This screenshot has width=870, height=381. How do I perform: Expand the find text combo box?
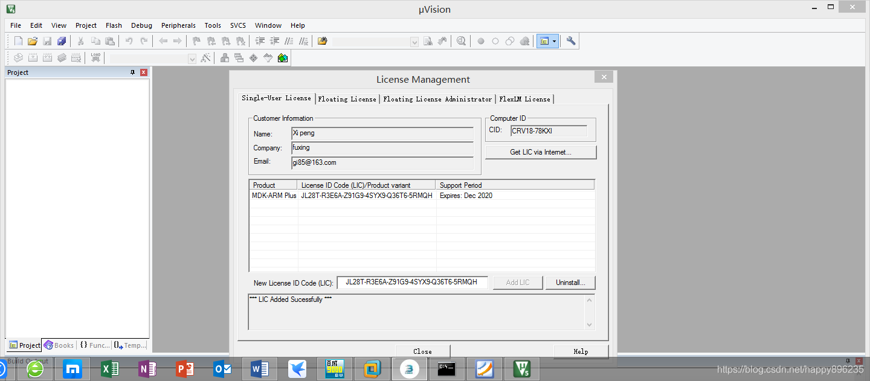pos(414,42)
